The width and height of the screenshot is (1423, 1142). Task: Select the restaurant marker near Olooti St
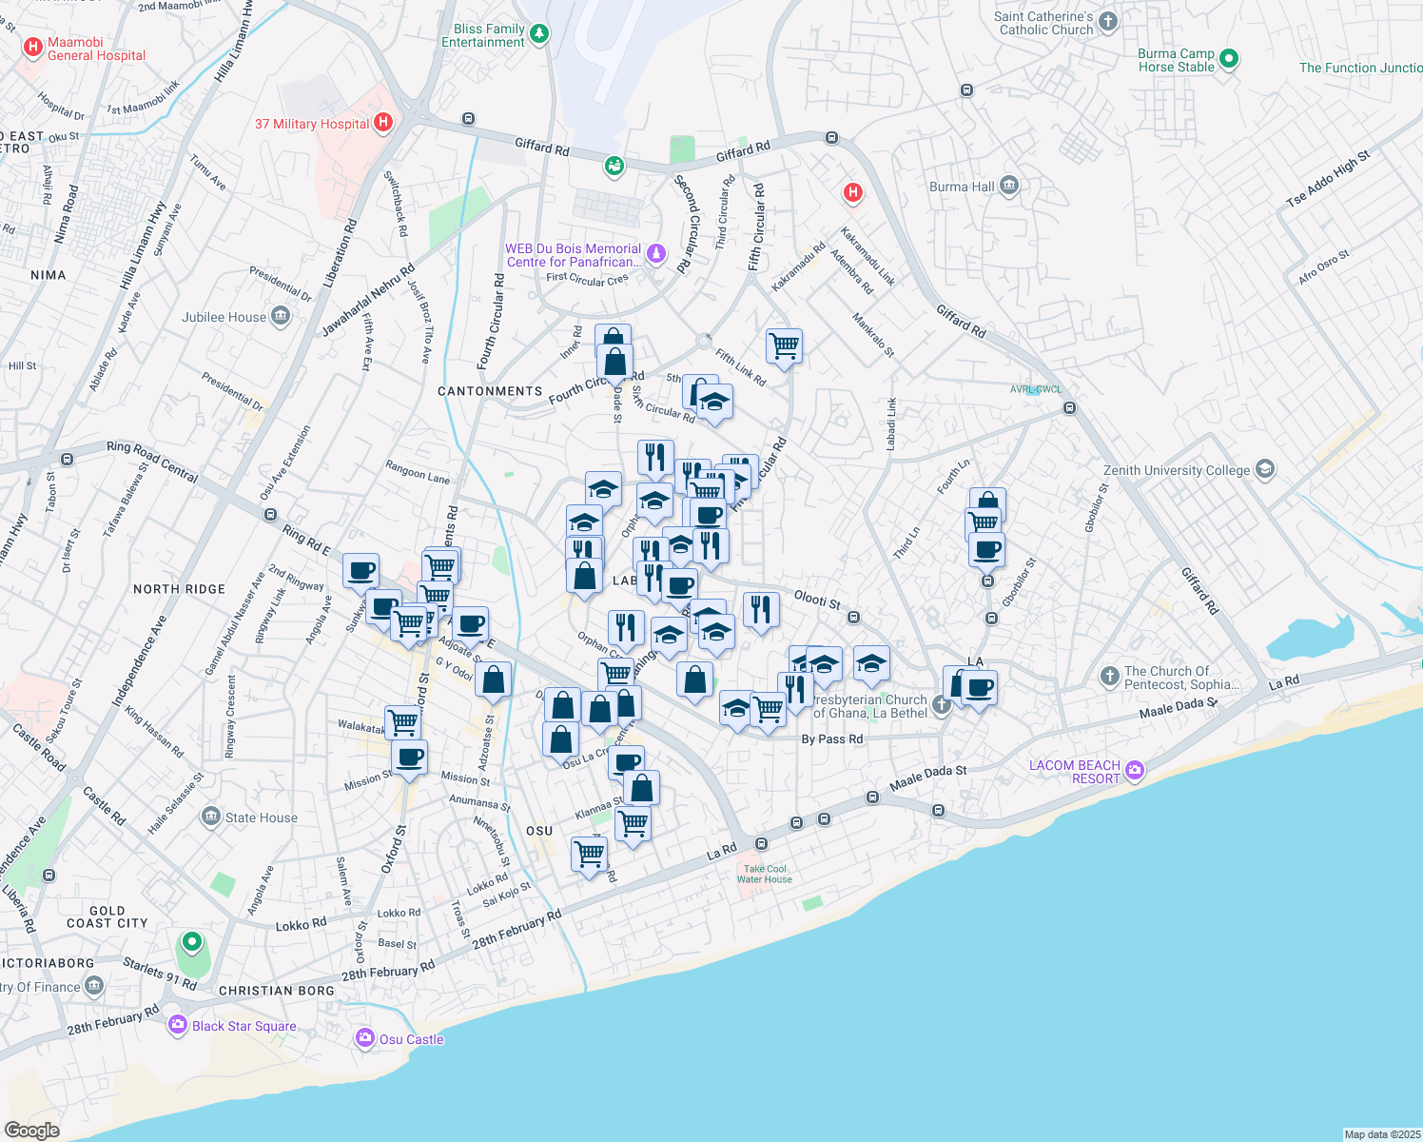coord(761,609)
